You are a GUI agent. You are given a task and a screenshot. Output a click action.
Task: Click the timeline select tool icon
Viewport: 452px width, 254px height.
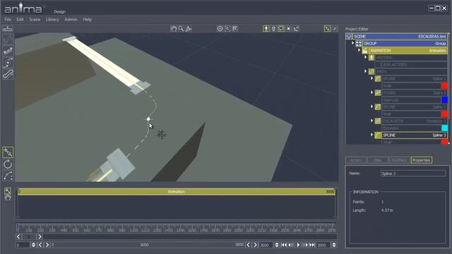click(x=8, y=190)
